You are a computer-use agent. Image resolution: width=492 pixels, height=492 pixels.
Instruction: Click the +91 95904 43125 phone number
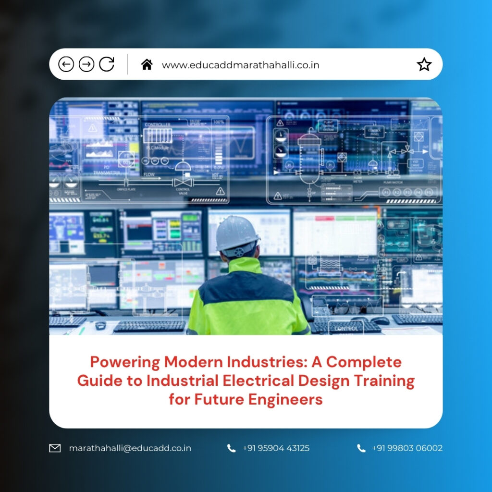point(276,448)
